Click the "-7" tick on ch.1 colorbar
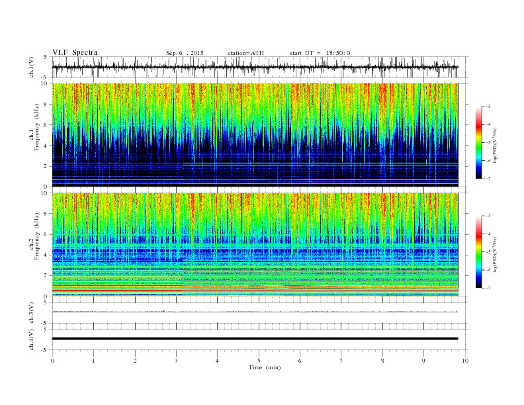This screenshot has width=524, height=405. pos(488,179)
